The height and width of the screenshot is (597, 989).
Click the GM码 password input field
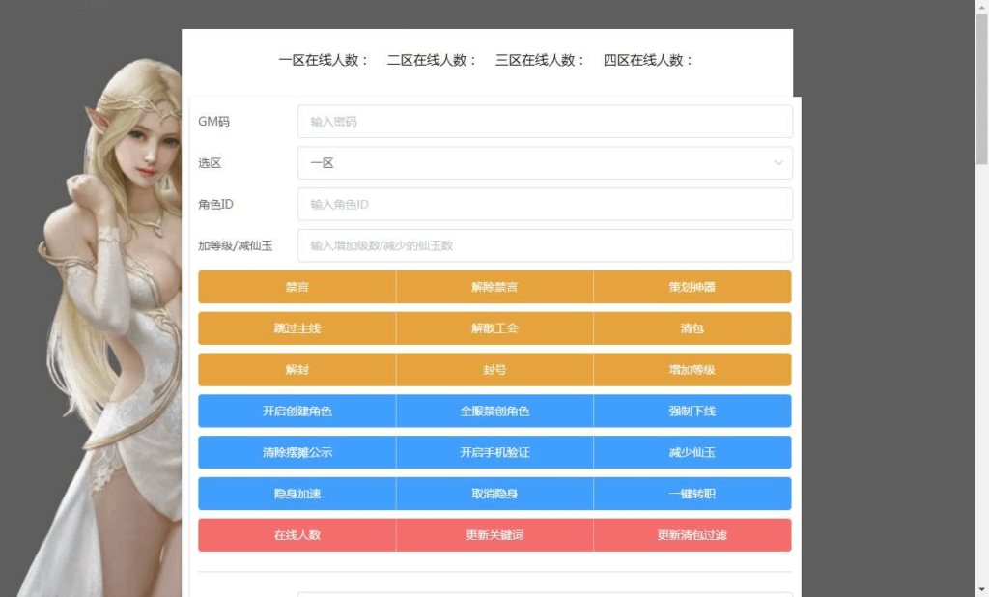(544, 122)
